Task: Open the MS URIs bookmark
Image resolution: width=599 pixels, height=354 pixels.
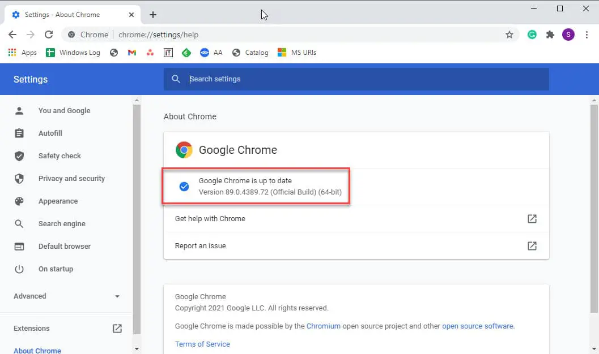Action: pos(297,53)
